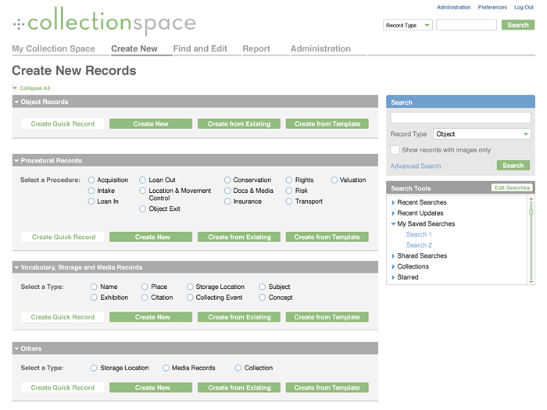Image resolution: width=547 pixels, height=410 pixels.
Task: Select the Exhibition radio button
Action: click(94, 298)
